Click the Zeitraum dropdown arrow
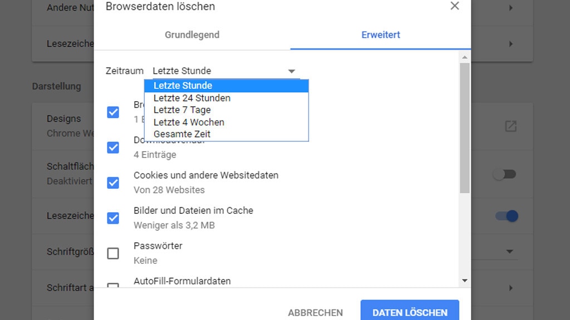 (x=291, y=71)
